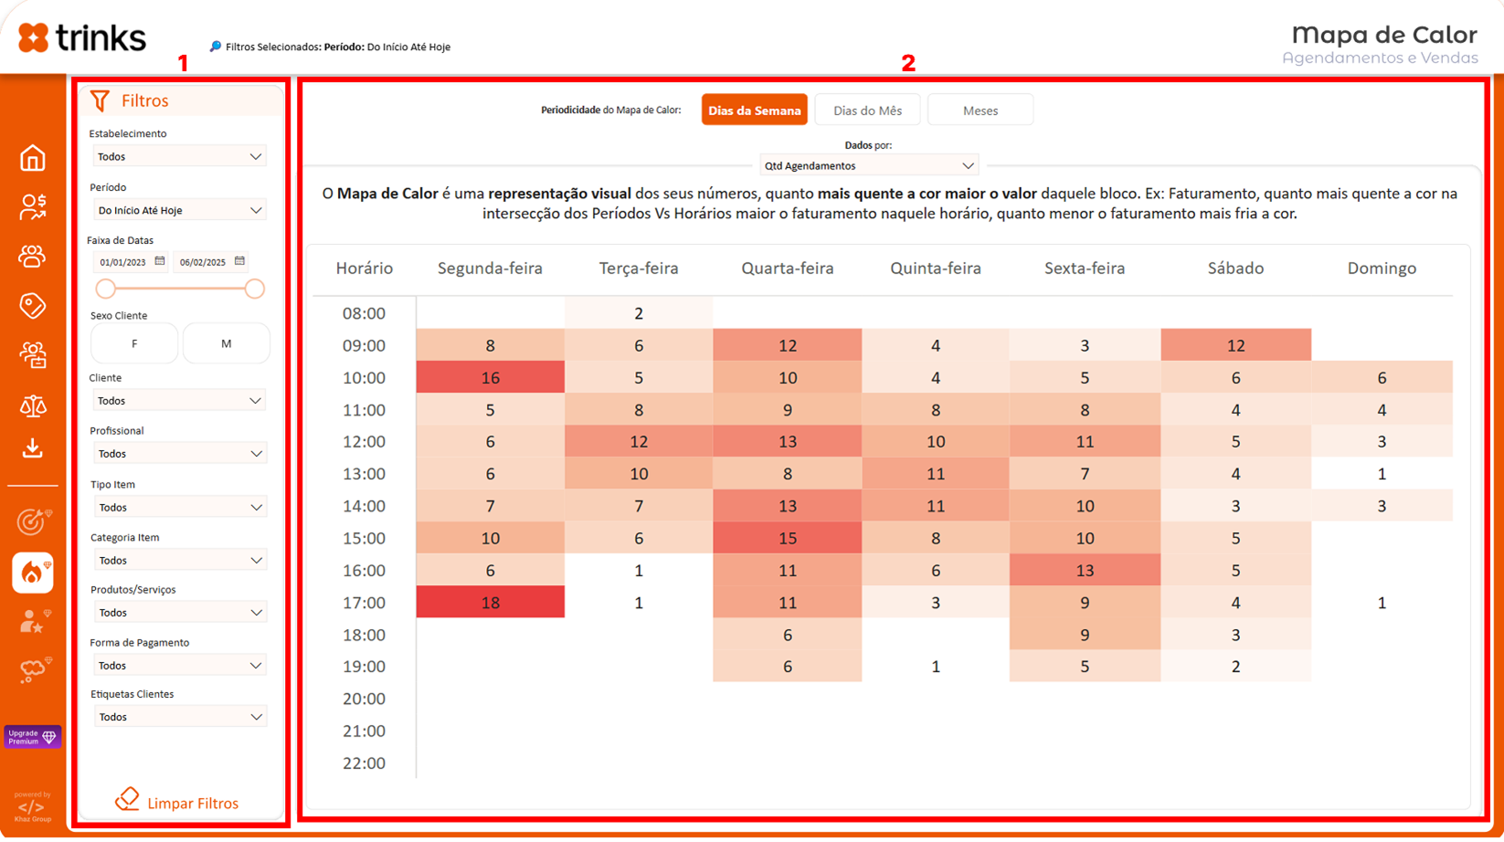Open the price tag icon in sidebar
The width and height of the screenshot is (1504, 842).
(x=33, y=305)
